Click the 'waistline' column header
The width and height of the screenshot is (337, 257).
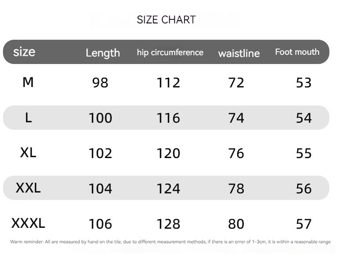[x=239, y=53]
